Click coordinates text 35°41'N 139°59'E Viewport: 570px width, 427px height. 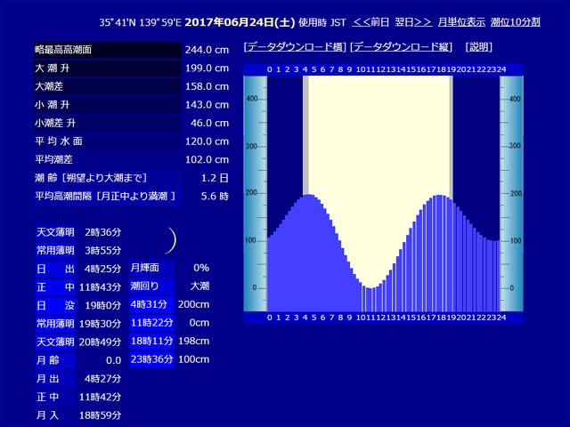pos(140,22)
